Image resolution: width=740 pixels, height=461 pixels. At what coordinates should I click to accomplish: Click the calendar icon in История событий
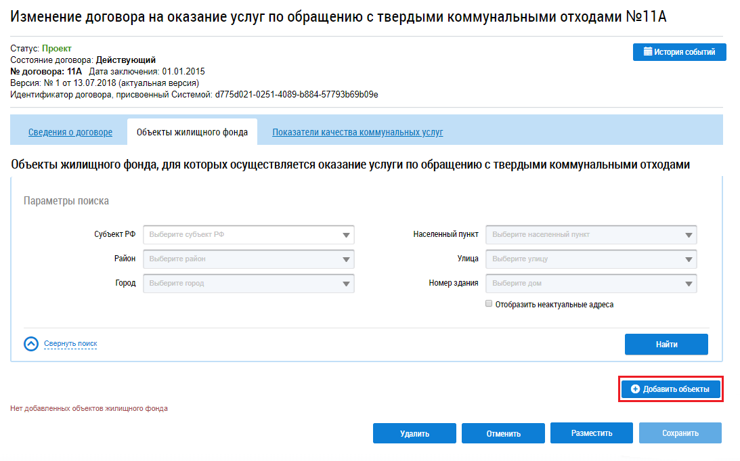point(647,52)
